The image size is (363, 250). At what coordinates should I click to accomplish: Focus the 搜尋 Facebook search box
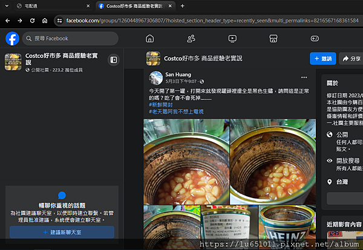pyautogui.click(x=70, y=39)
